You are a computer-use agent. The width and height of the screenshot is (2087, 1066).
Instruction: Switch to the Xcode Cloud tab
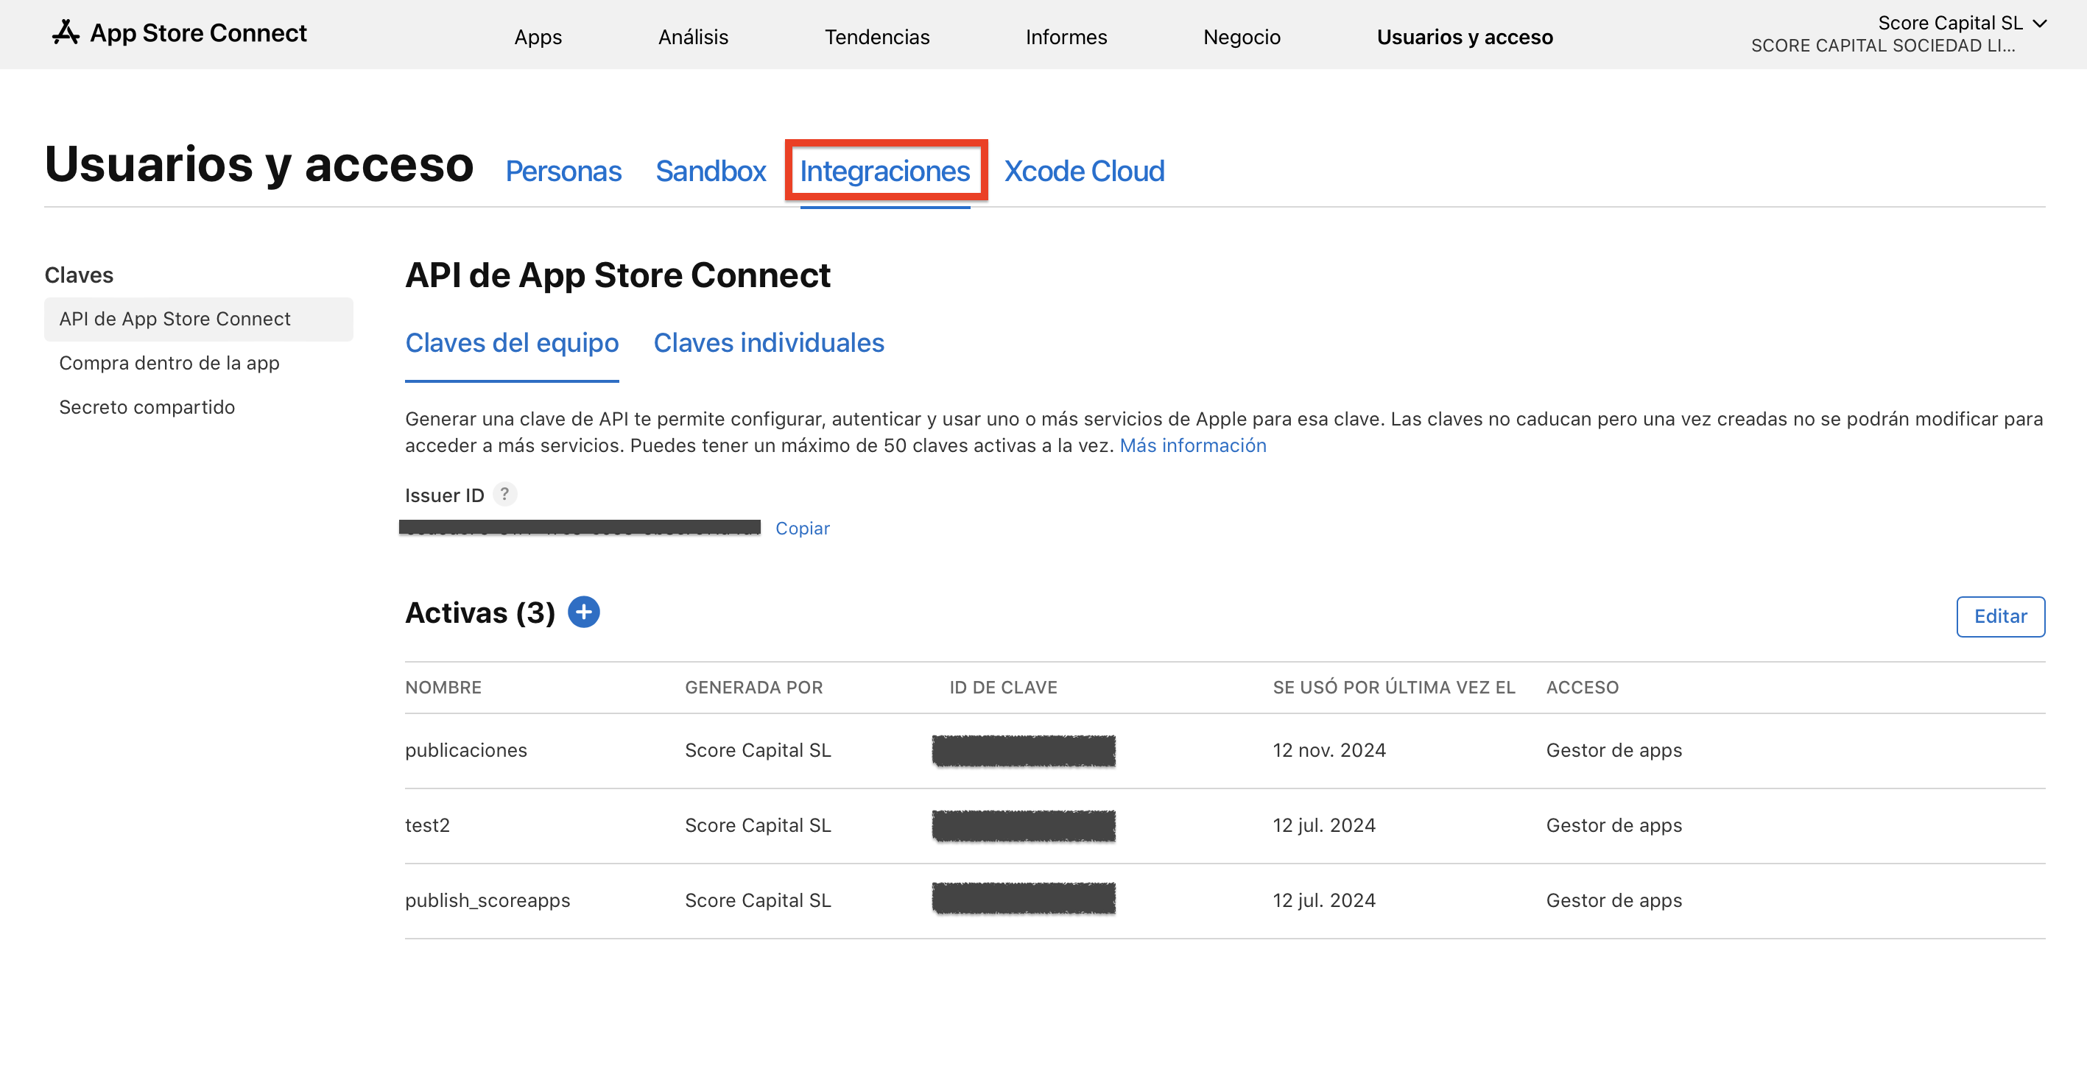pos(1084,171)
